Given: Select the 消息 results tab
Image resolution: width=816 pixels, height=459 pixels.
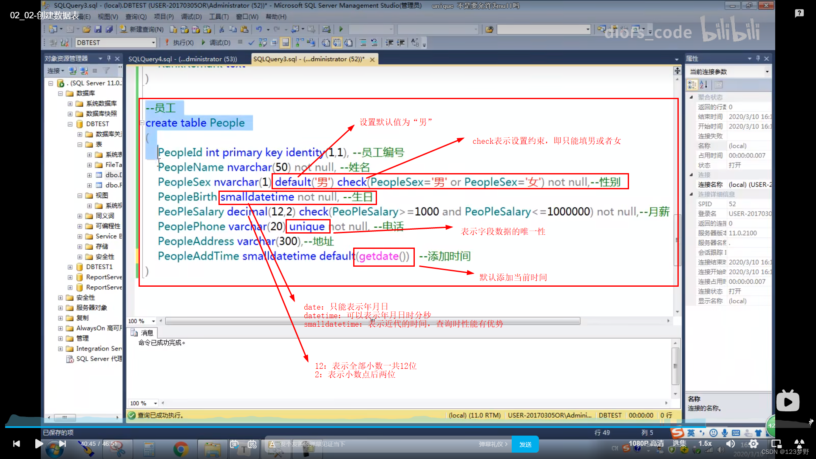Looking at the screenshot, I should click(143, 333).
